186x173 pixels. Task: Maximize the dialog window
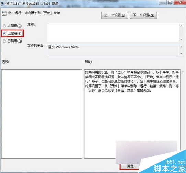click(x=170, y=2)
